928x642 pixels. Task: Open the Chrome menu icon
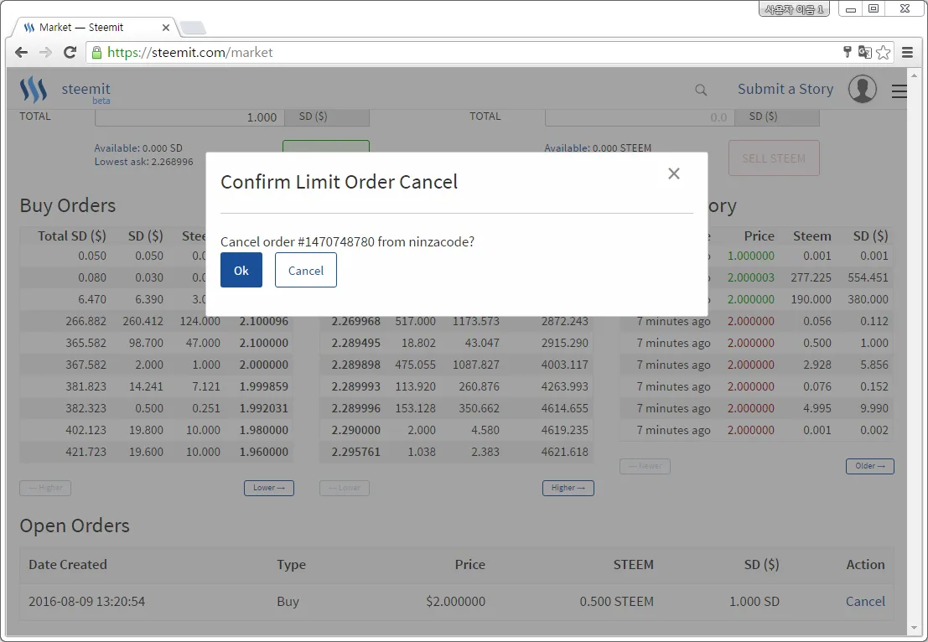click(907, 53)
